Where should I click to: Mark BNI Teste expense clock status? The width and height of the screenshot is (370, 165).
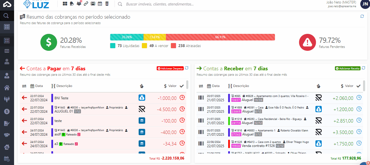[x=182, y=98]
